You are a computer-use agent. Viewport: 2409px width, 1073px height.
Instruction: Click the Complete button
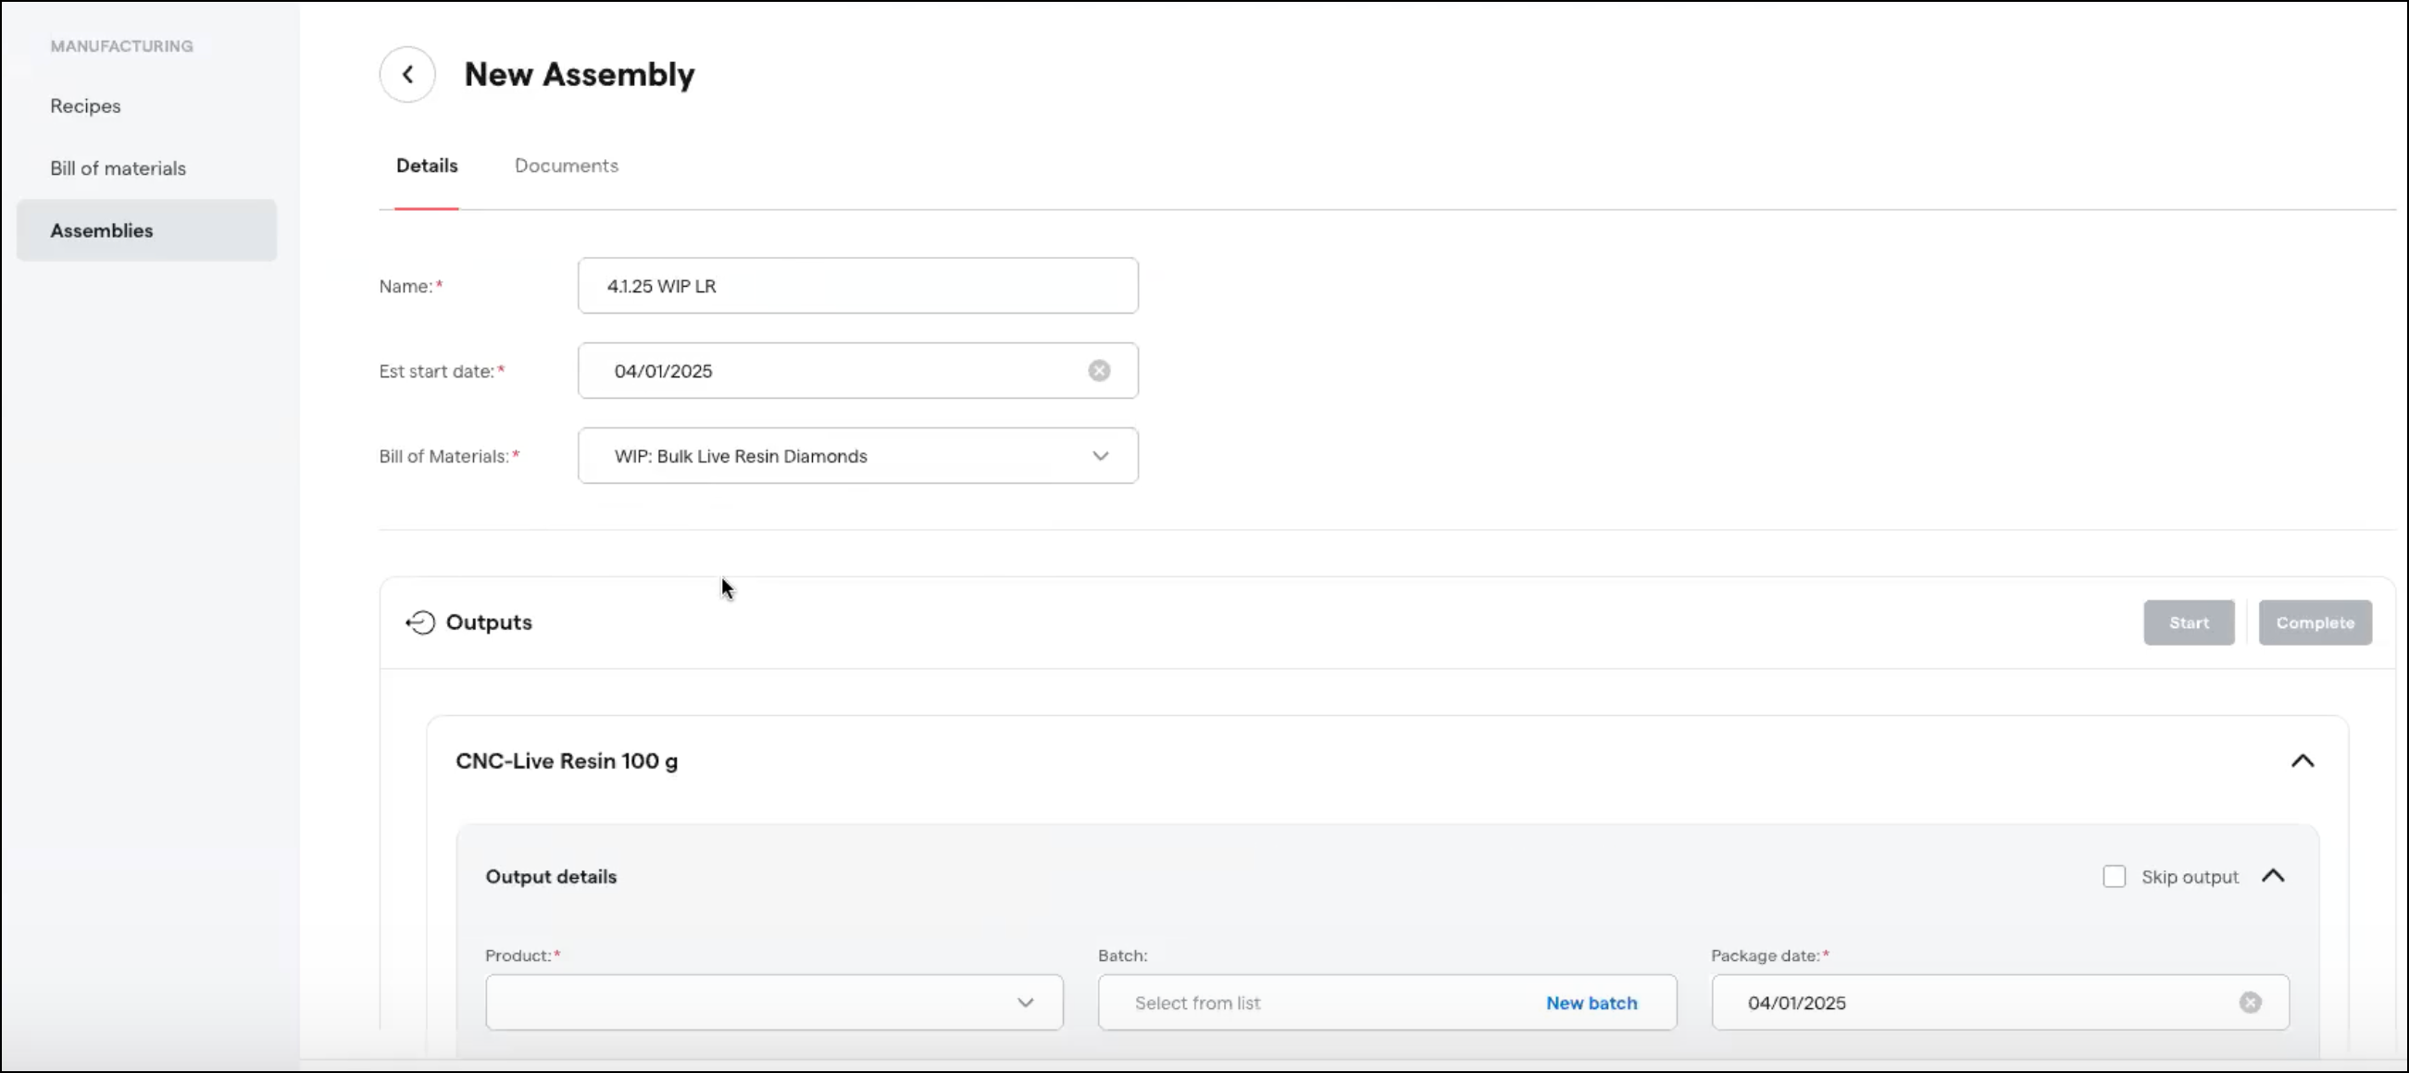(2315, 623)
